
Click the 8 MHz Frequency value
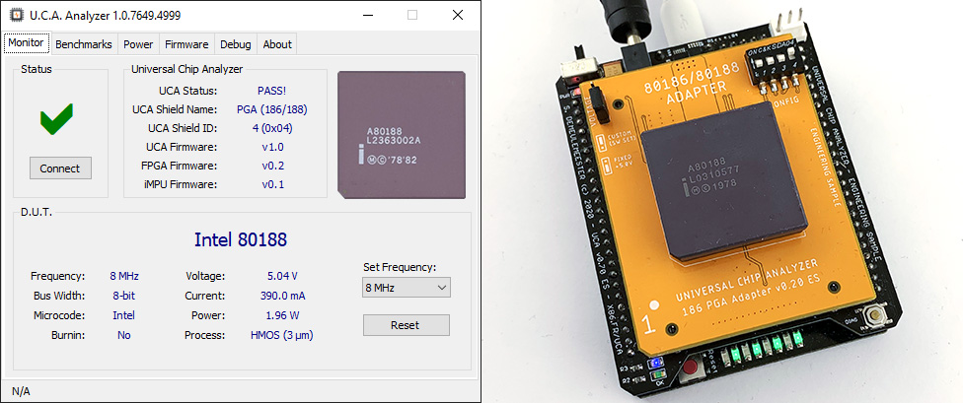click(x=124, y=276)
